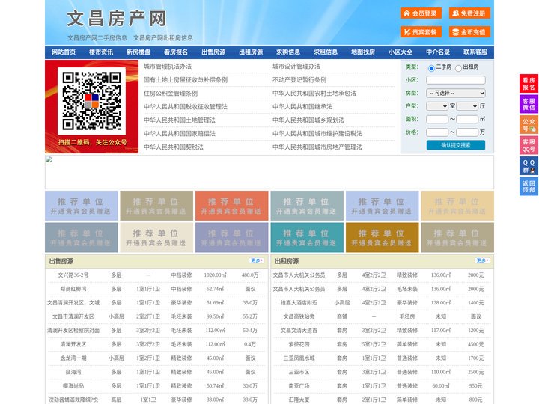This screenshot has width=539, height=404.
Task: Open 新房楼盘 menu item
Action: tap(138, 52)
